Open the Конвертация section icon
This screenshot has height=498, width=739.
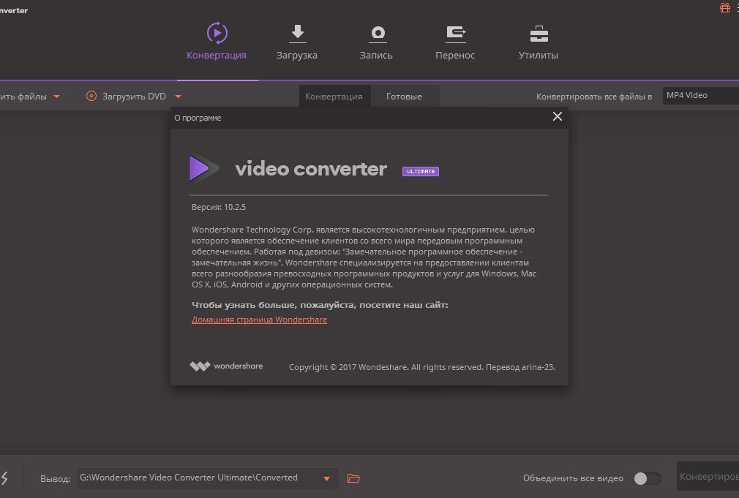(x=217, y=33)
